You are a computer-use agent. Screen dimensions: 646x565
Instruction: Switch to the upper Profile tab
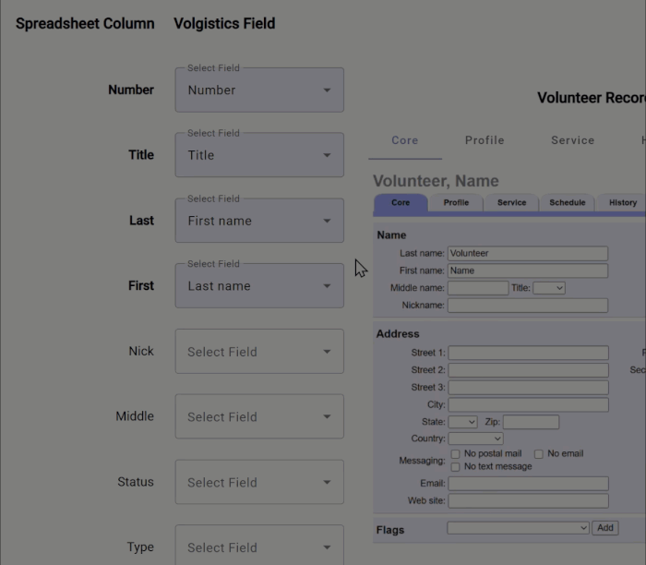coord(484,140)
